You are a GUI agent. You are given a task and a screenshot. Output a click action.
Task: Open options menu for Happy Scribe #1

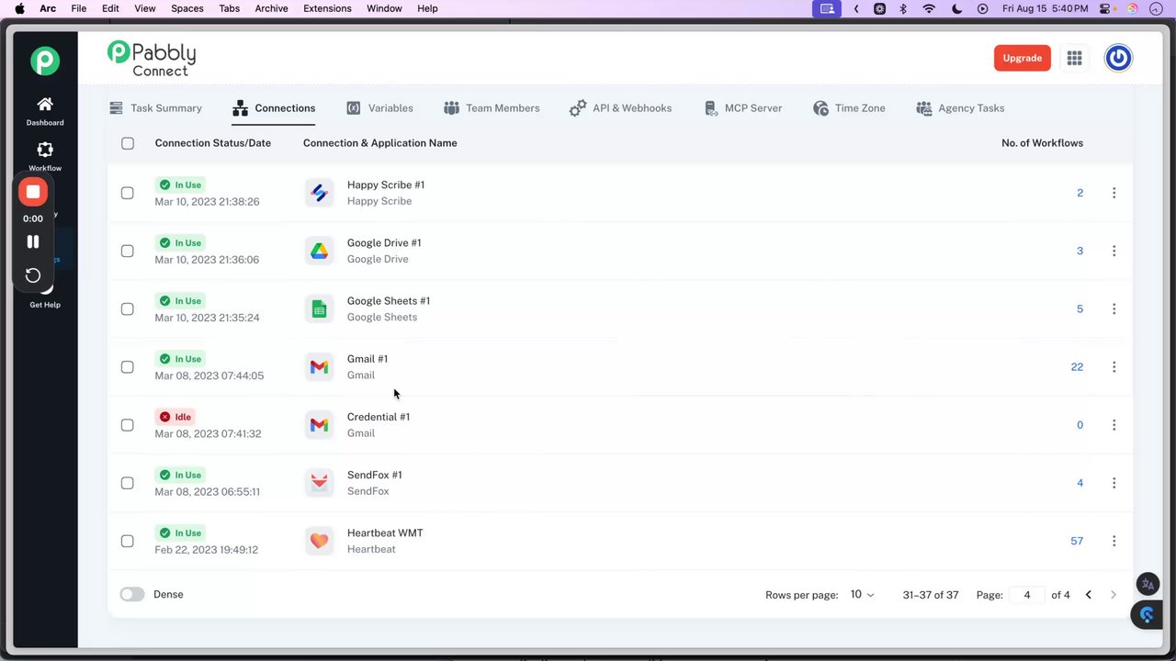(1114, 193)
